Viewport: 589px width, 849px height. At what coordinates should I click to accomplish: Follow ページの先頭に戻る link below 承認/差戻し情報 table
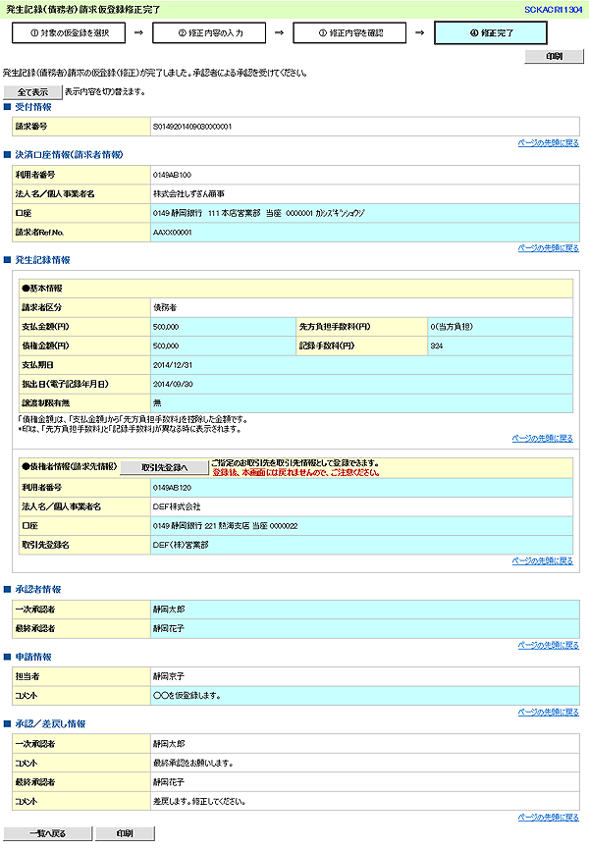point(549,817)
